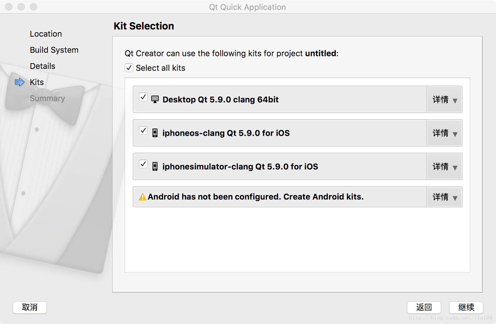Screen dimensions: 496x324
Task: Click the Kit Selection heading
Action: (144, 26)
